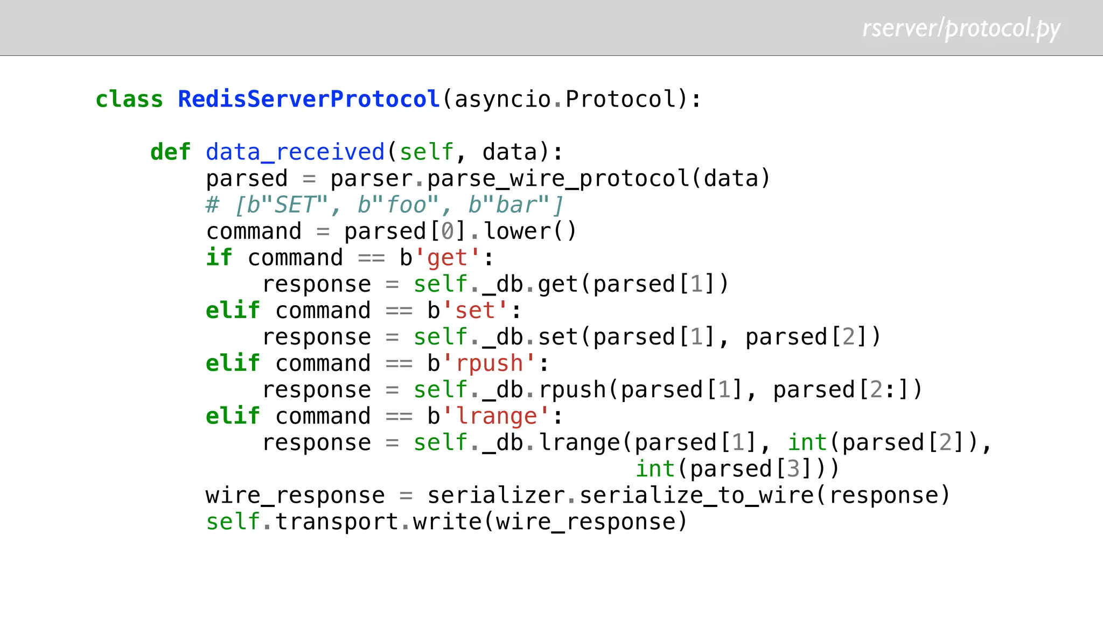
Task: Click the RedisServerProtocol class name
Action: click(309, 99)
